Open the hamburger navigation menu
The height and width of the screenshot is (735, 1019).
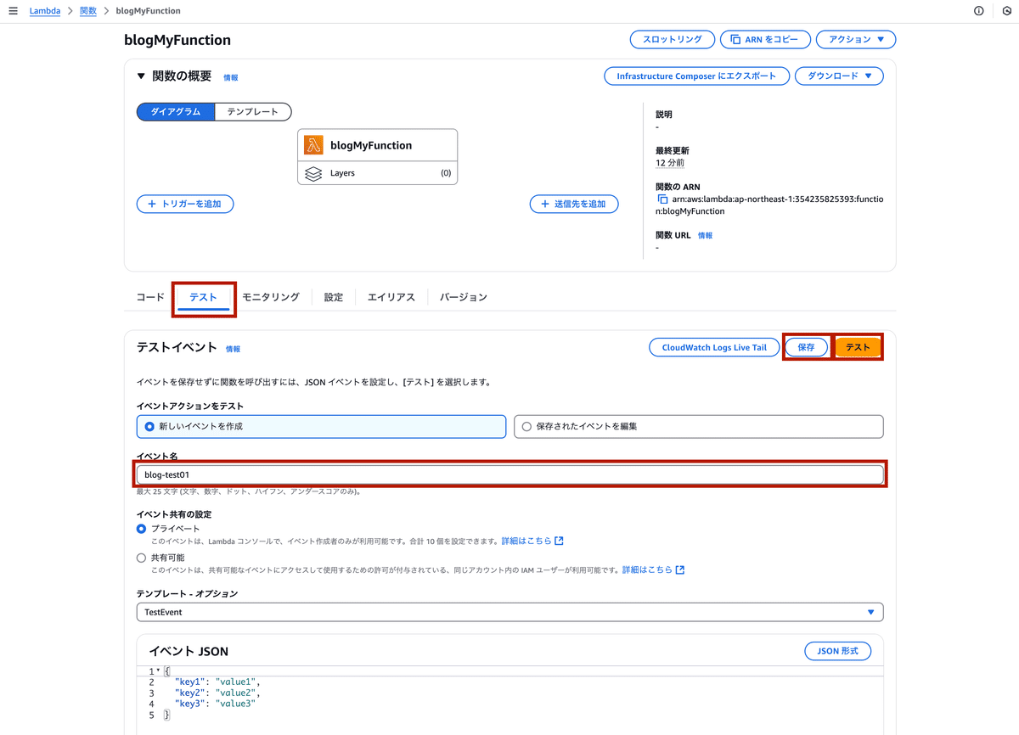tap(13, 11)
